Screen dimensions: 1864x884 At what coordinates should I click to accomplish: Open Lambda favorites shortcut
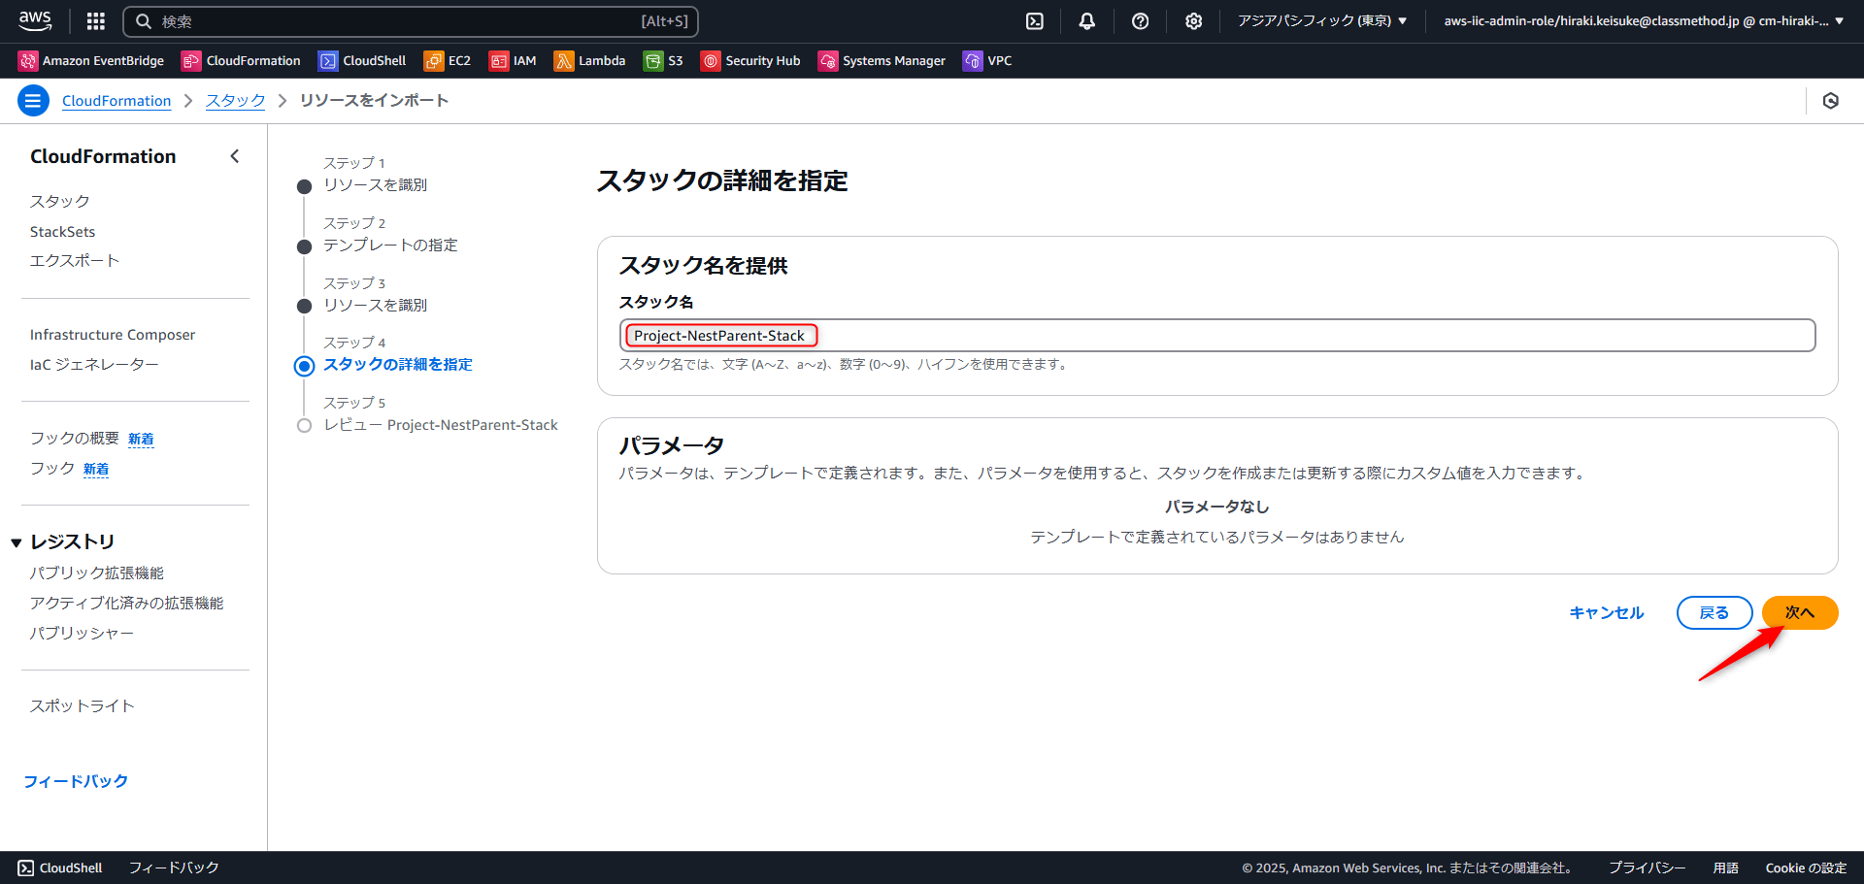coord(589,60)
